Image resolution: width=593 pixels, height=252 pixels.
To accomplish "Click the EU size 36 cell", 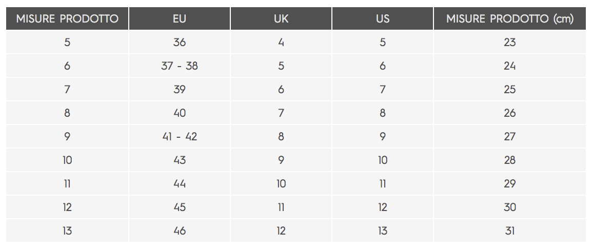I will [x=179, y=42].
